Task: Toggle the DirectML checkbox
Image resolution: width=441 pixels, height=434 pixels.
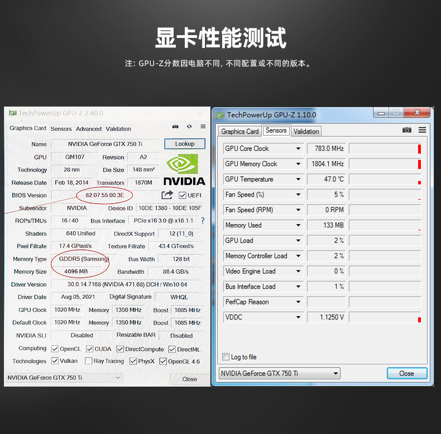Action: coord(172,349)
